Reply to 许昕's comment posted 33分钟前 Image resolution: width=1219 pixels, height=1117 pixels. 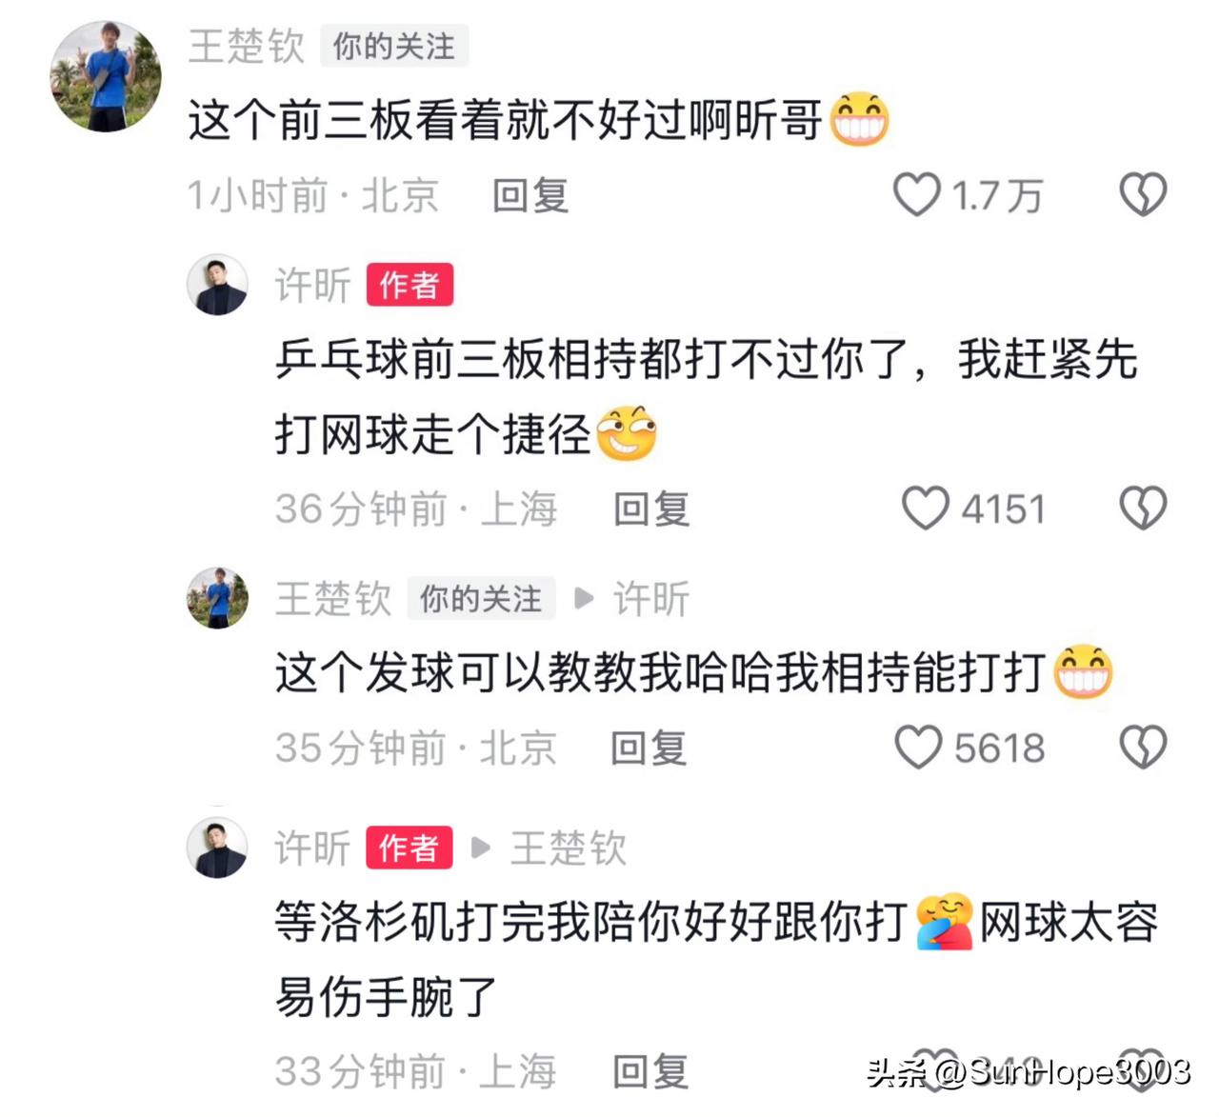click(x=651, y=1071)
